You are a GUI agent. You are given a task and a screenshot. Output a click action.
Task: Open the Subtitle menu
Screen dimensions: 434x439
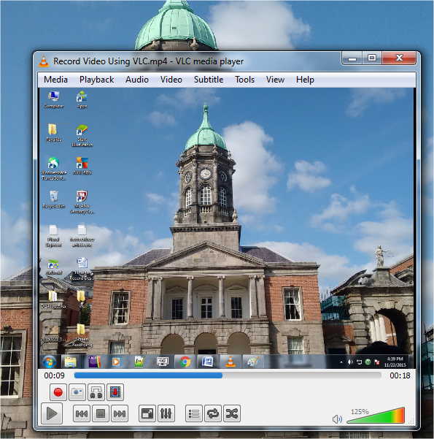209,80
